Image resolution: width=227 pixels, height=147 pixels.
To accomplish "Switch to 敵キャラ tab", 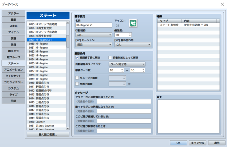I will click(x=13, y=51).
